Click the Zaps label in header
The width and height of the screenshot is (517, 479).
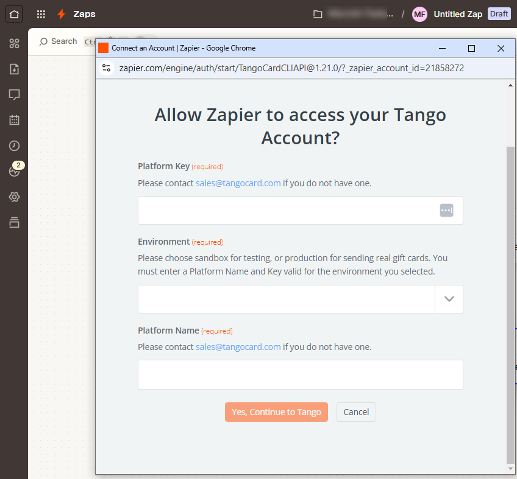84,14
